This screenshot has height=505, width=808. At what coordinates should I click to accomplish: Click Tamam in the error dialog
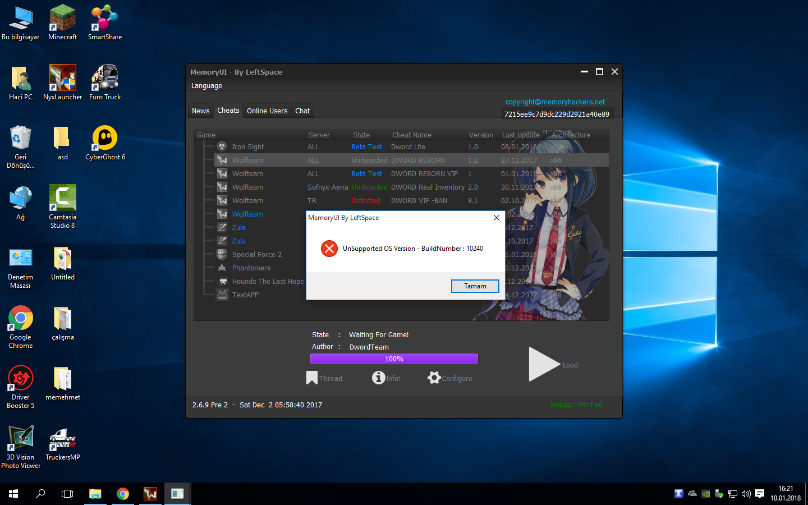475,286
